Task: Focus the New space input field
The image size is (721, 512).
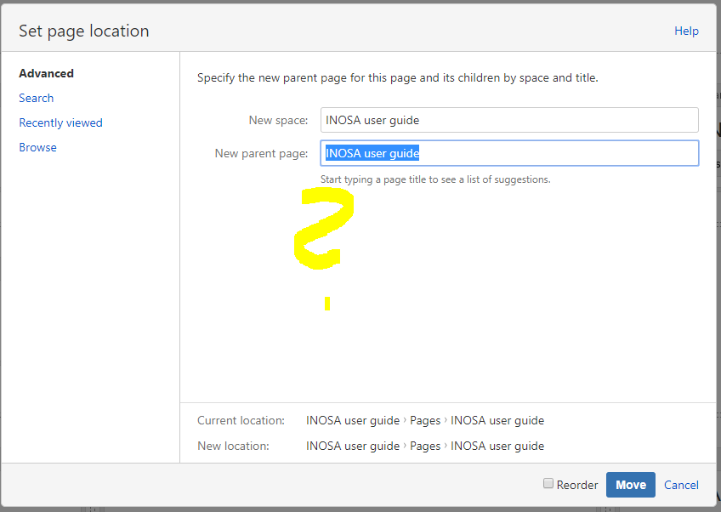Action: pyautogui.click(x=509, y=120)
